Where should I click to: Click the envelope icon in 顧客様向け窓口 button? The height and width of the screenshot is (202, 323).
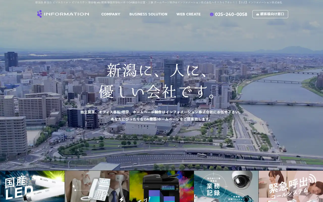click(257, 14)
